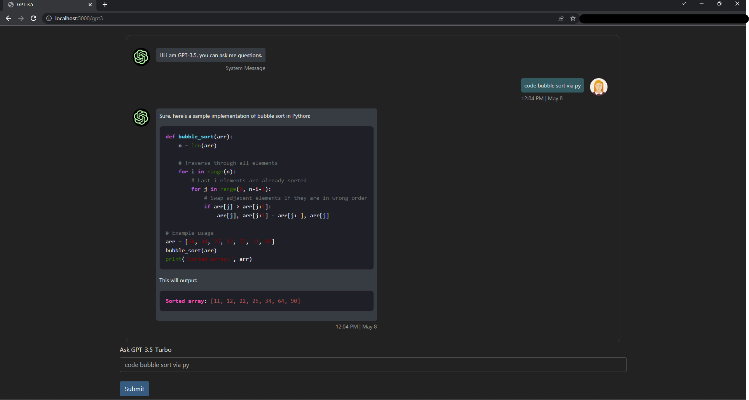Click the '# Last i elements are already sorted' comment
Viewport: 749px width, 400px height.
tap(249, 180)
